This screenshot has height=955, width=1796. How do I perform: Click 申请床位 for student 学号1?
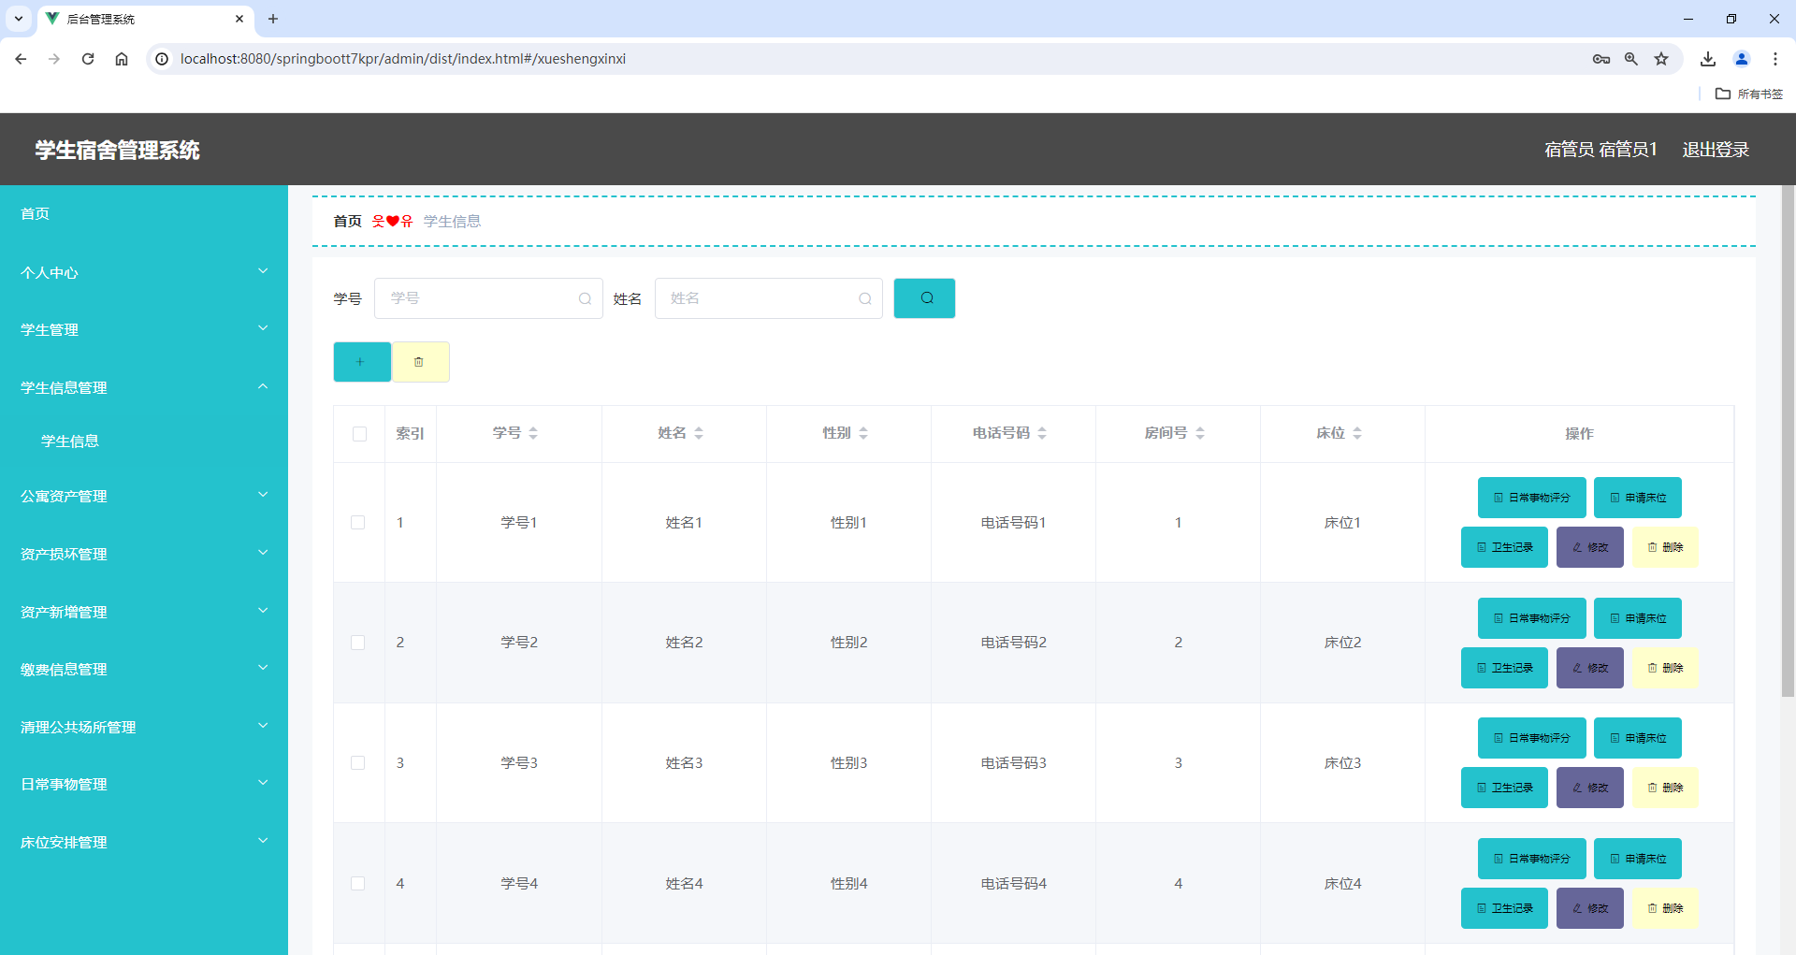point(1637,497)
